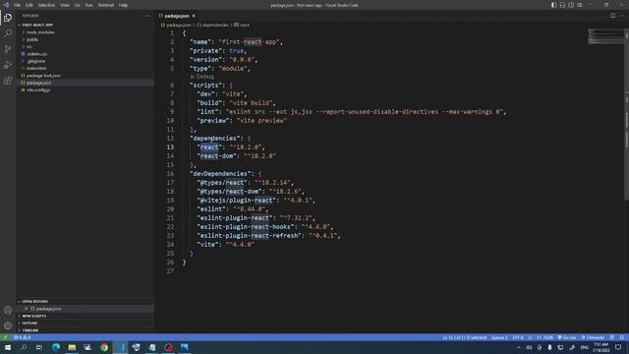
Task: Open the Edit menu
Action: click(29, 5)
